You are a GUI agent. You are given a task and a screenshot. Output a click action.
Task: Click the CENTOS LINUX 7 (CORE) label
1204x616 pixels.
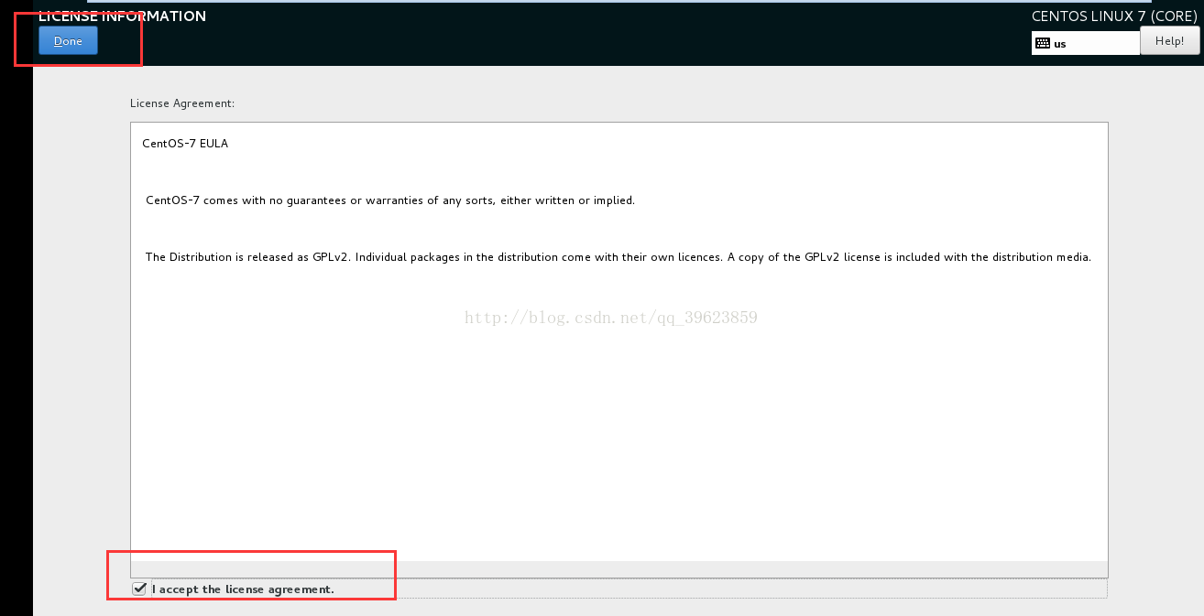(x=1114, y=16)
